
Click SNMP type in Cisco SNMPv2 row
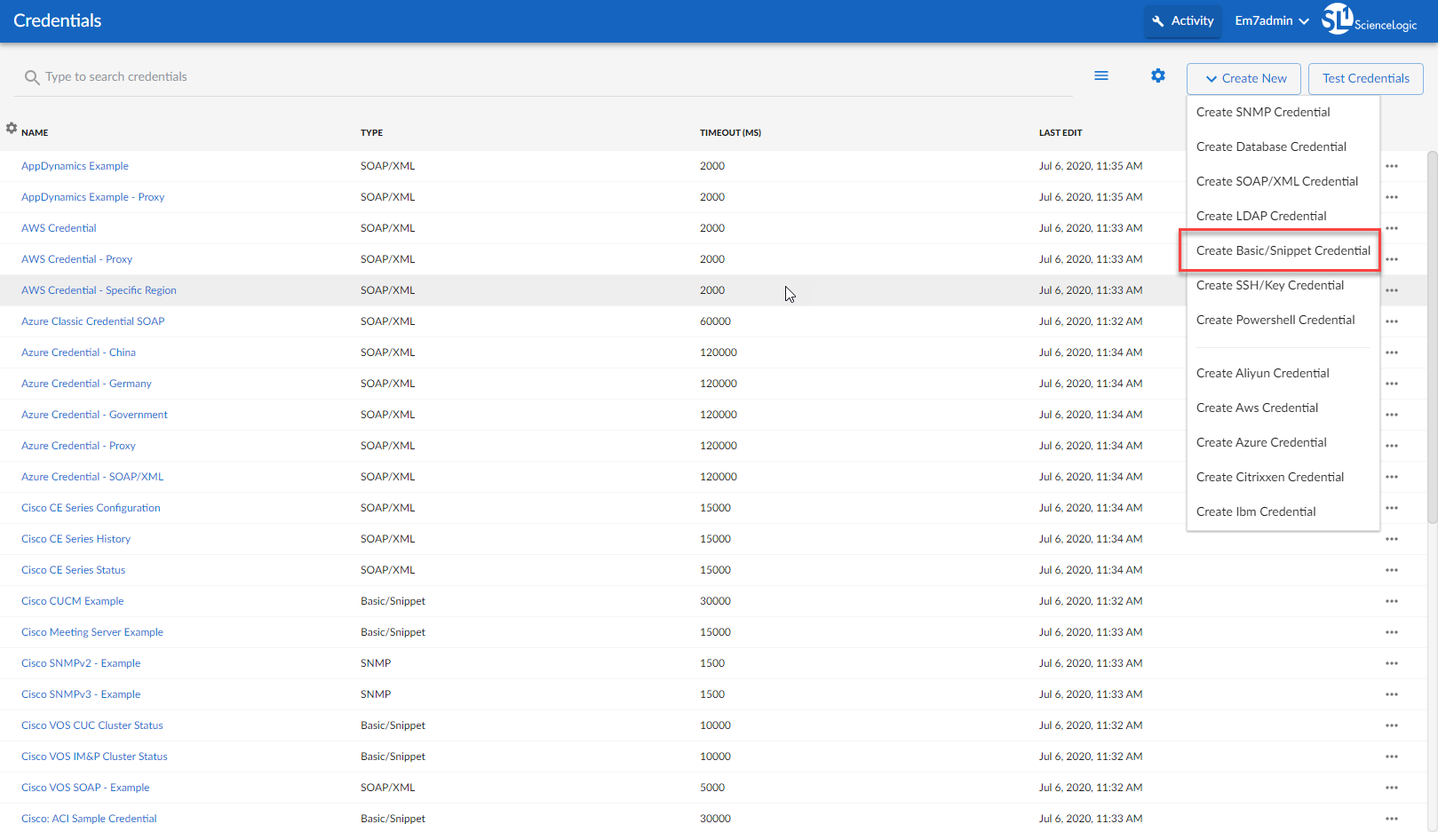tap(376, 663)
